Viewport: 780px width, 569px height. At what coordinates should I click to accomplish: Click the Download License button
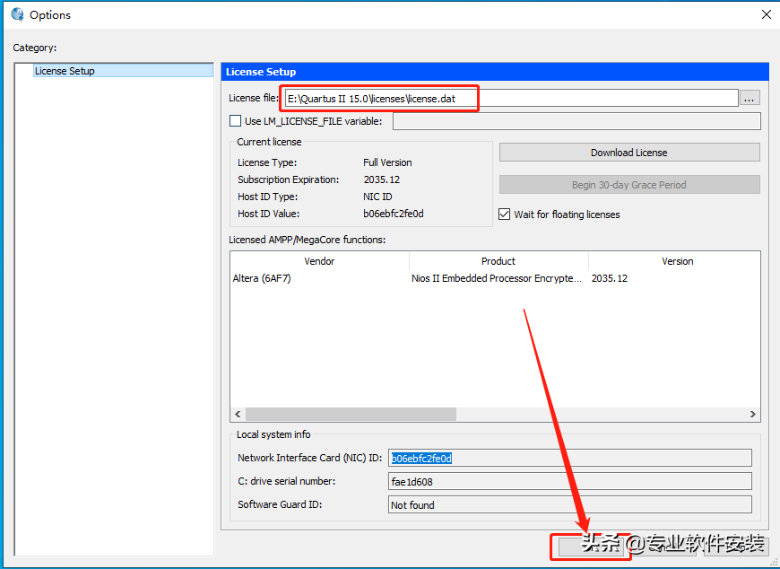(629, 153)
